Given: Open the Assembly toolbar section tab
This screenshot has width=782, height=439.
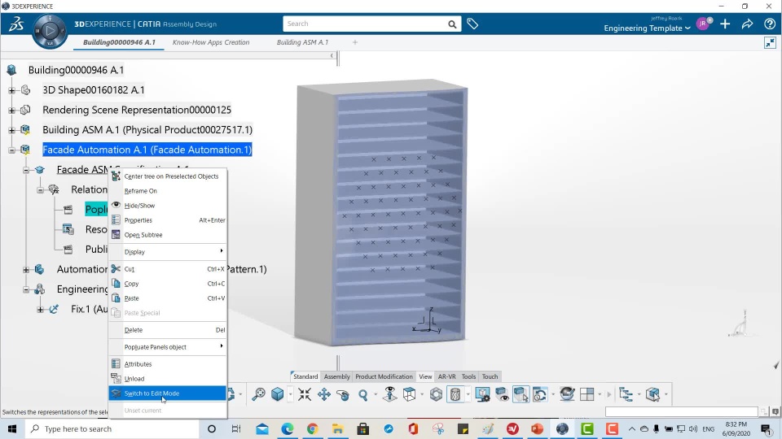Looking at the screenshot, I should click(x=336, y=376).
